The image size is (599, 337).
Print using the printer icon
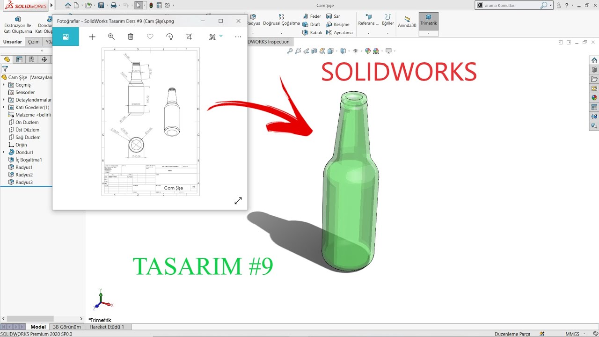tap(113, 6)
